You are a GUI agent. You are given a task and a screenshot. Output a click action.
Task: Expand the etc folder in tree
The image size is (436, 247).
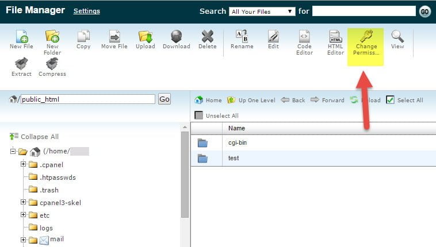24,215
